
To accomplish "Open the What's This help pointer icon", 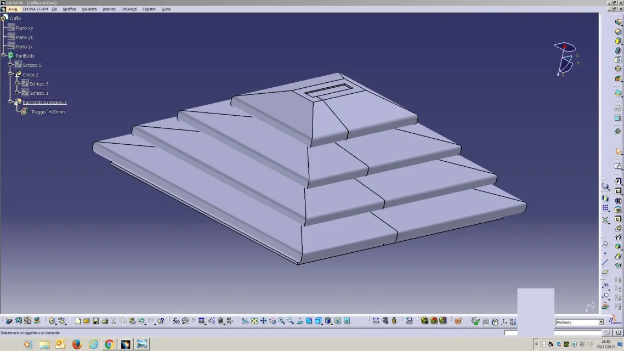I will pos(161,321).
